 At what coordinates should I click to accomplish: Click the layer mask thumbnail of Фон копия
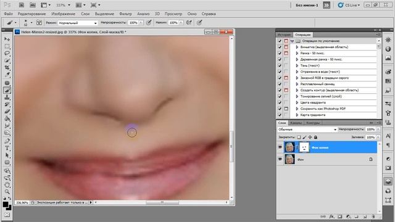(x=304, y=147)
